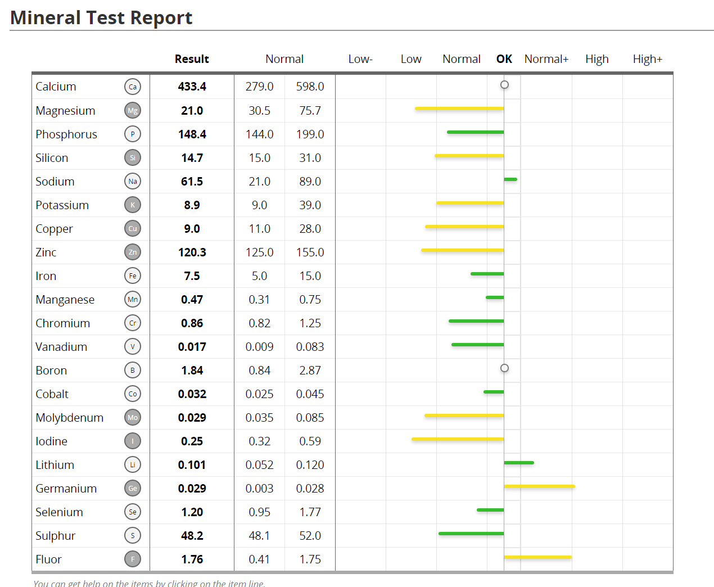Open the Zinc Zn element icon
714x587 pixels.
click(133, 252)
